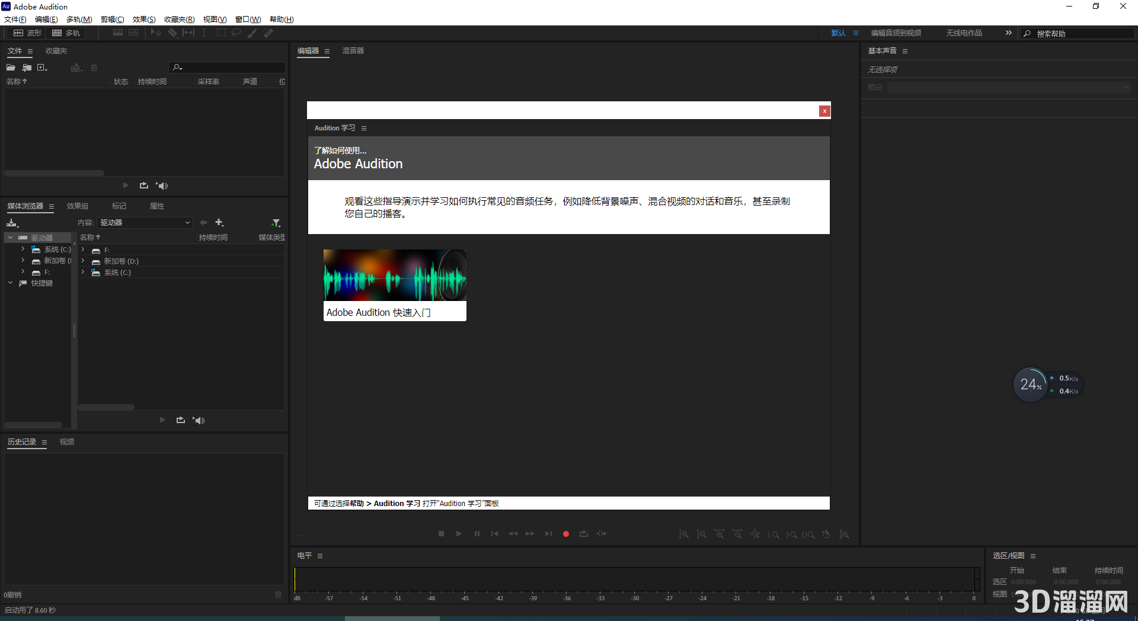Image resolution: width=1138 pixels, height=621 pixels.
Task: Select the Paintbrush Selection tool
Action: tap(251, 33)
